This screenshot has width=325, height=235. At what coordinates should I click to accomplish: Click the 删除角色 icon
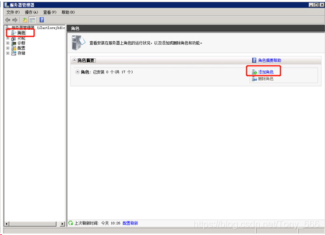tap(254, 79)
